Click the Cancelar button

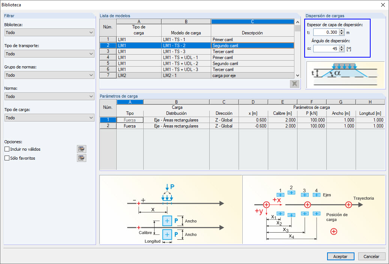pos(371,257)
